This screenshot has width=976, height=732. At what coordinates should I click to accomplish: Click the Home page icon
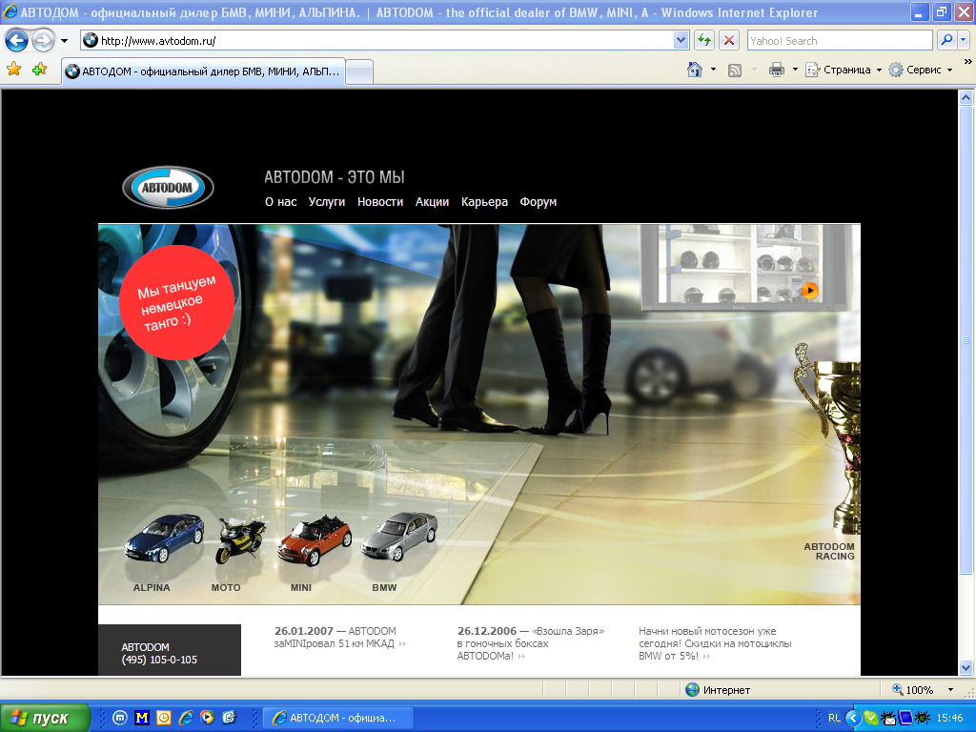695,70
